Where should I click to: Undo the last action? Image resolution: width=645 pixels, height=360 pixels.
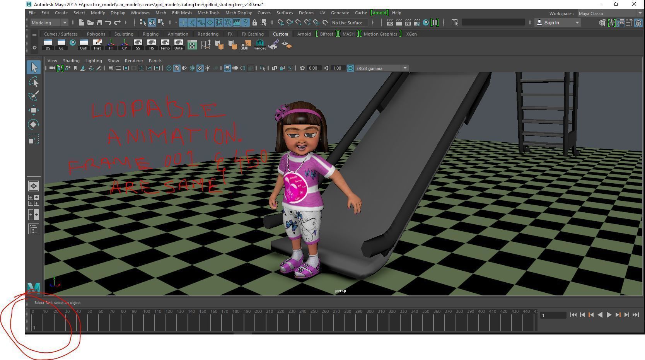[108, 23]
